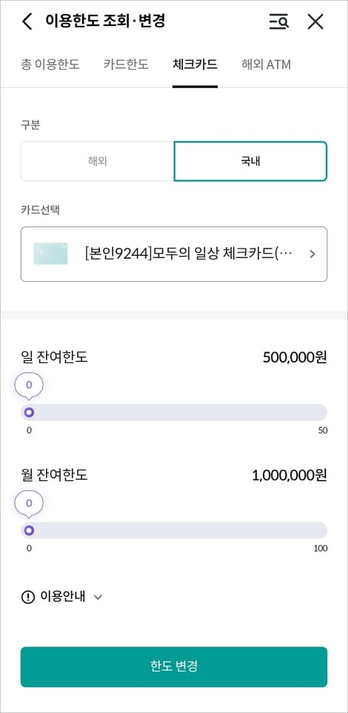Screen dimensions: 348x713
Task: Click the 일 잔여한도 slider handle
Action: pos(29,413)
